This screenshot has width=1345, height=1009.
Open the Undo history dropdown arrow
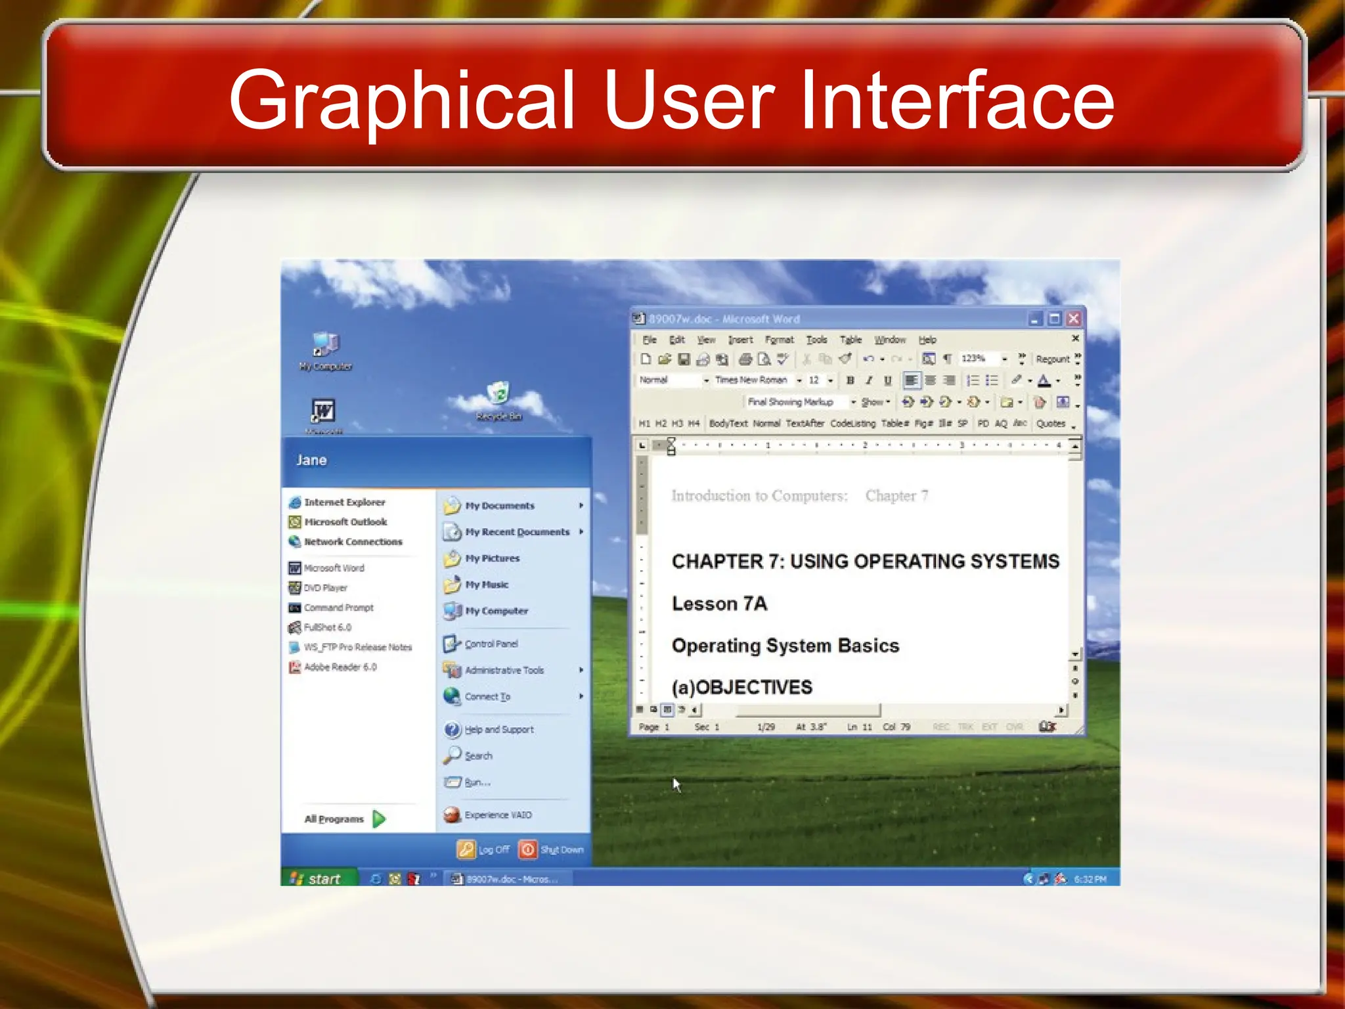click(x=882, y=359)
